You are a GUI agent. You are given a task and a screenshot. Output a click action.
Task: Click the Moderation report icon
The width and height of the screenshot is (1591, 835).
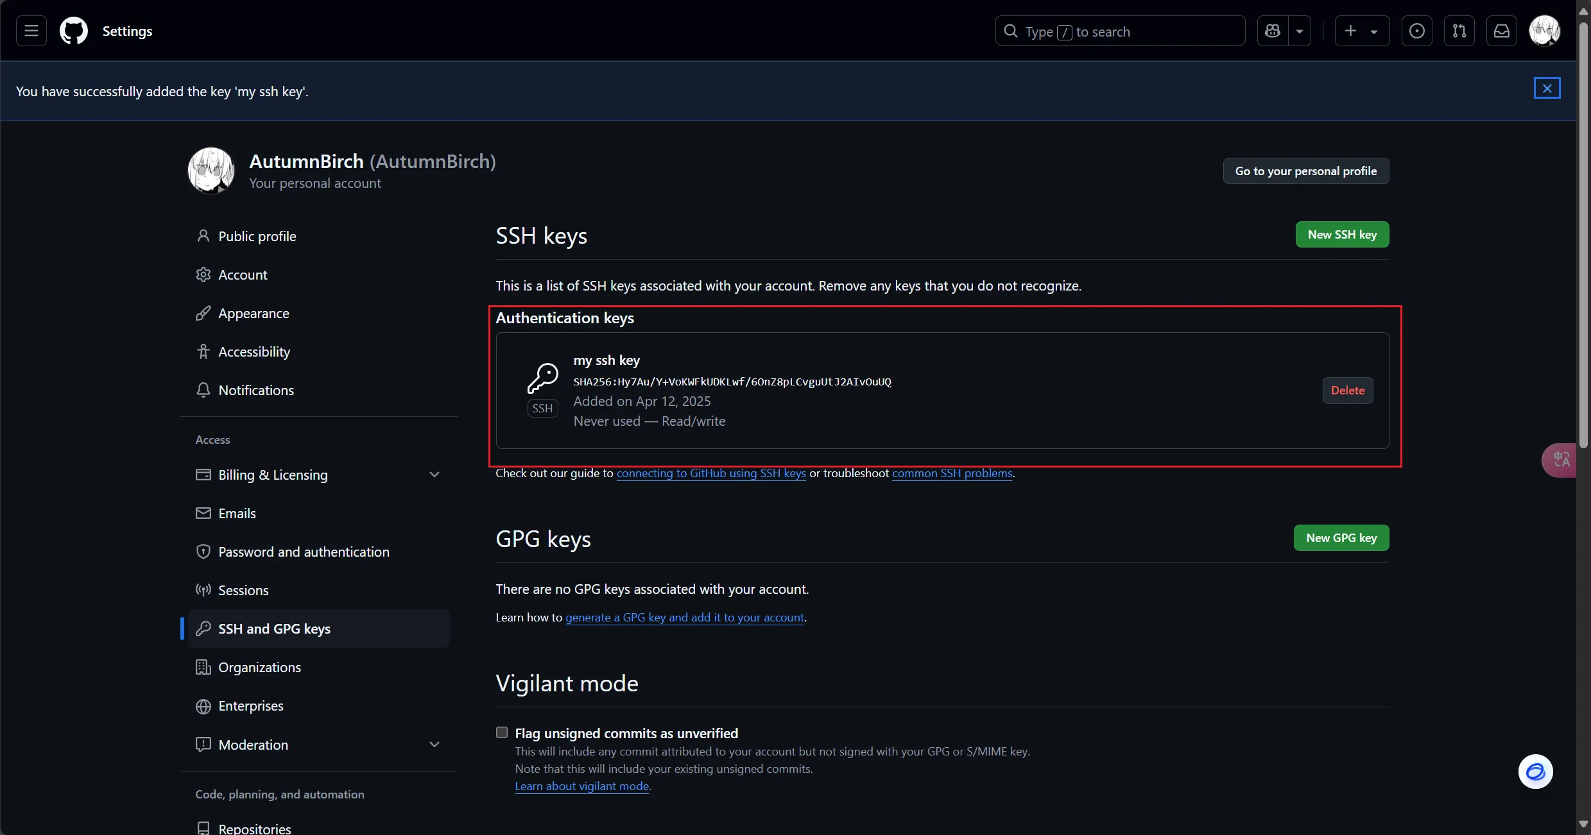tap(203, 745)
